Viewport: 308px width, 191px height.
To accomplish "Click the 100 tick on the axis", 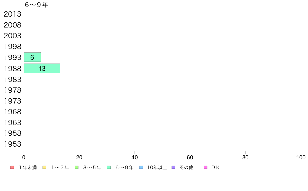I will coord(301,158).
